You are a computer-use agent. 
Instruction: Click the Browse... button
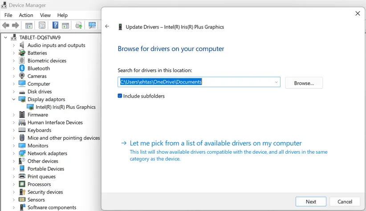point(304,83)
